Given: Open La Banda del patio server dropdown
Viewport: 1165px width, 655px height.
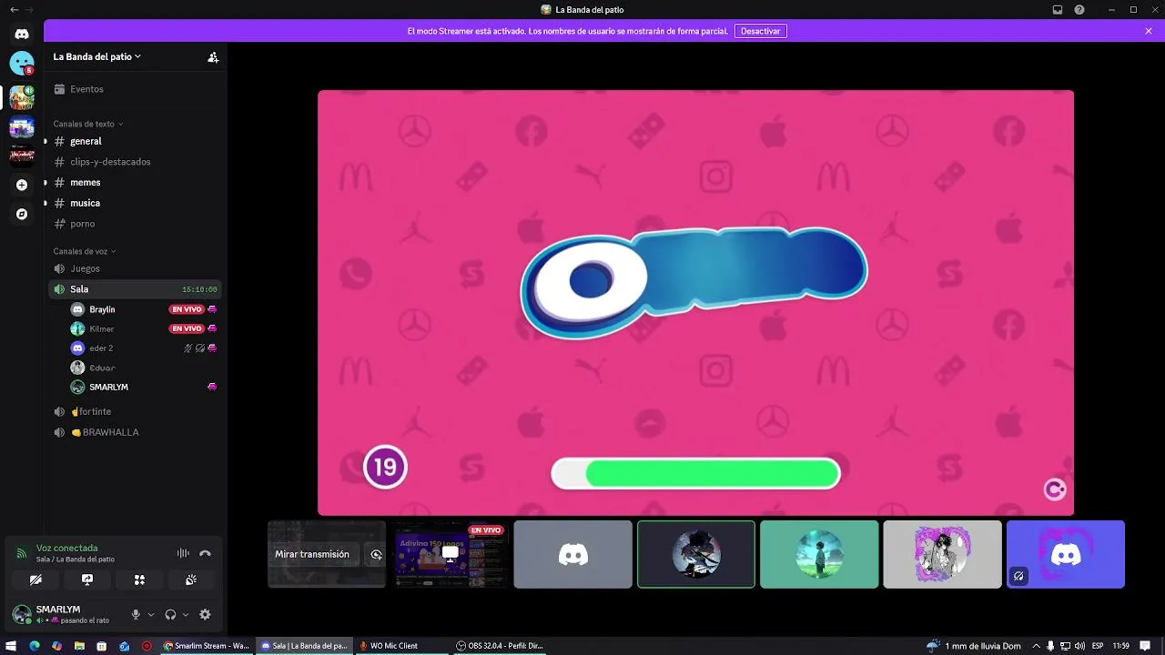Looking at the screenshot, I should click(x=97, y=56).
